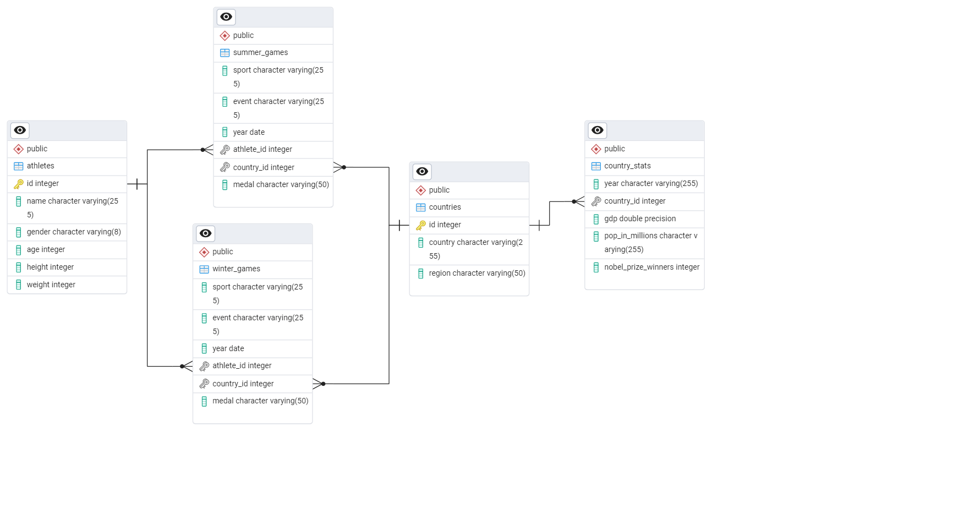Image resolution: width=975 pixels, height=530 pixels.
Task: Click the gdp column icon
Action: (596, 219)
